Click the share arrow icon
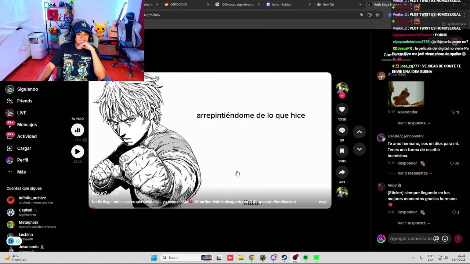 342,172
